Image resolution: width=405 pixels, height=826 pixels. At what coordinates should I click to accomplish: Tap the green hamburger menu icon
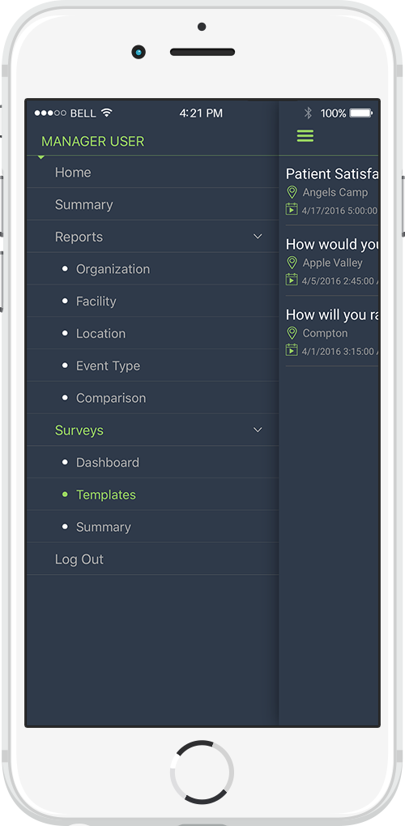(305, 136)
